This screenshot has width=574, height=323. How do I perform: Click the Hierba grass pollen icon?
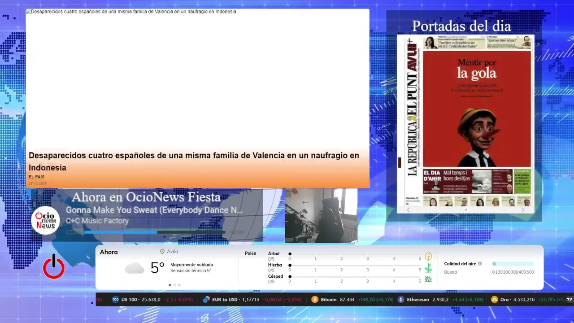click(x=428, y=268)
